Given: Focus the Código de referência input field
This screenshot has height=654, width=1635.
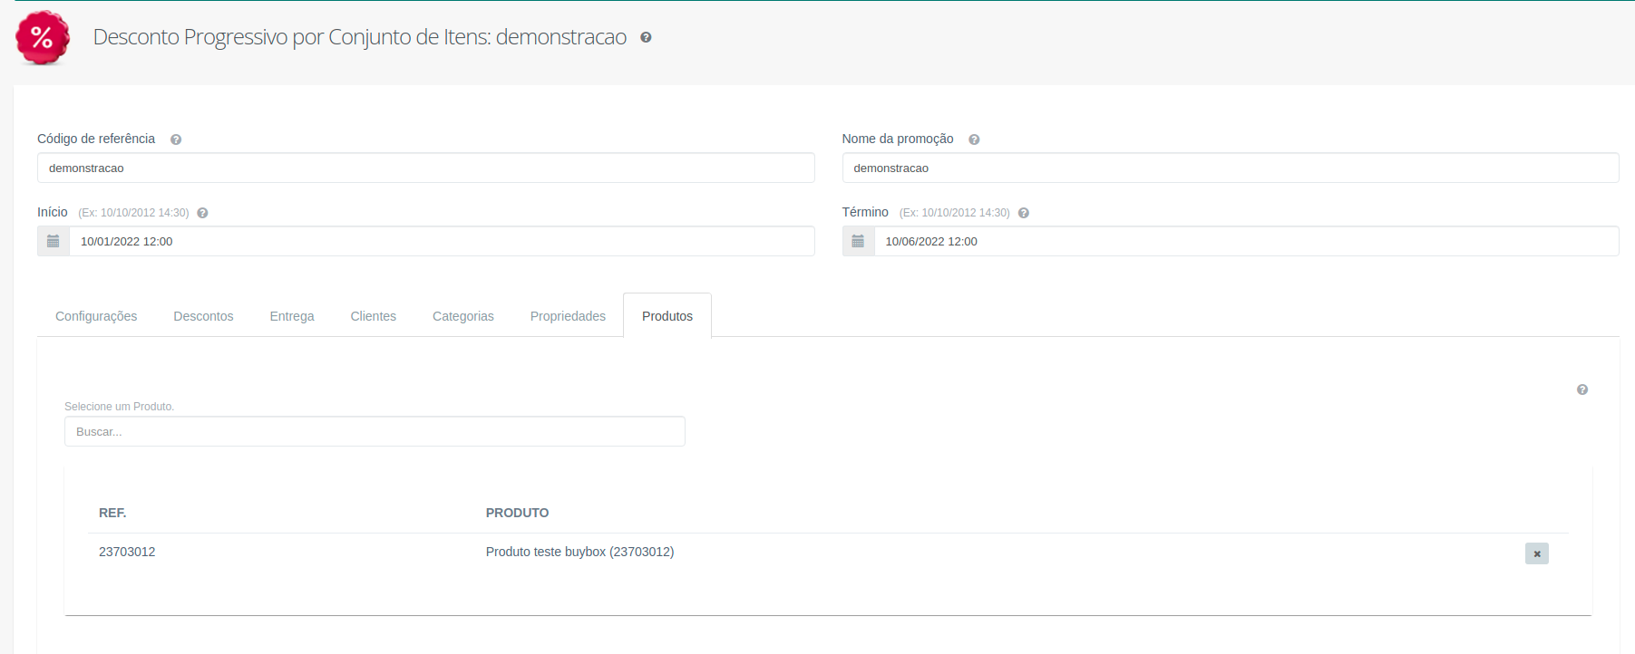Looking at the screenshot, I should click(x=426, y=168).
